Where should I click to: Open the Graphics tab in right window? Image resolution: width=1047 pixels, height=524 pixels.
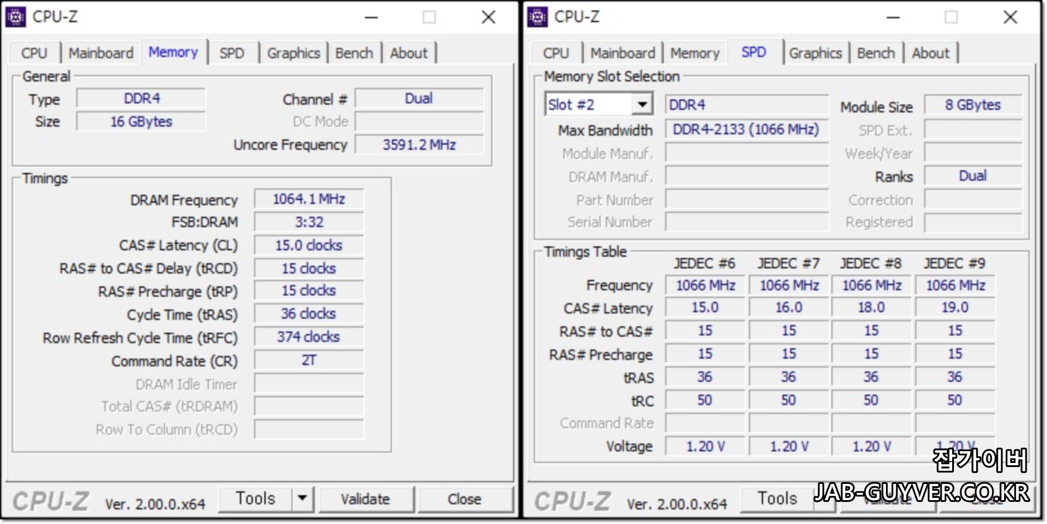point(815,53)
